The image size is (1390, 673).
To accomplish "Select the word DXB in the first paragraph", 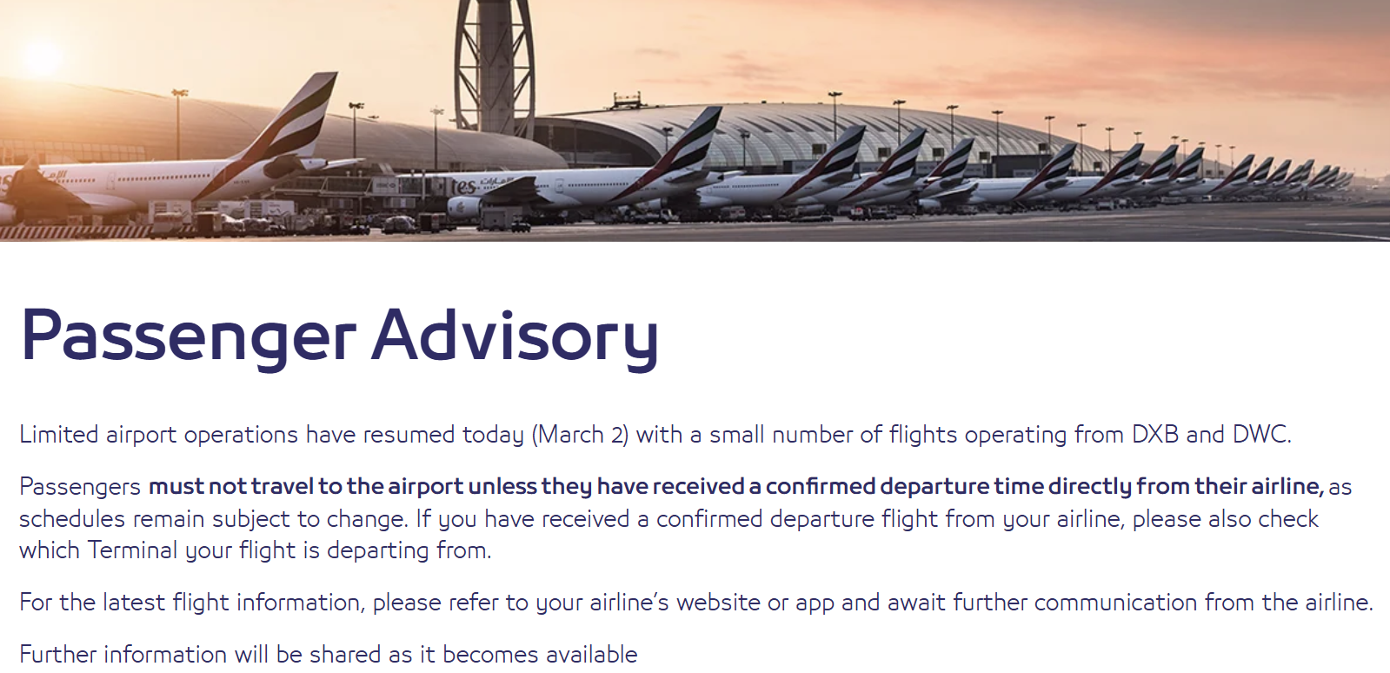I will tap(1154, 434).
